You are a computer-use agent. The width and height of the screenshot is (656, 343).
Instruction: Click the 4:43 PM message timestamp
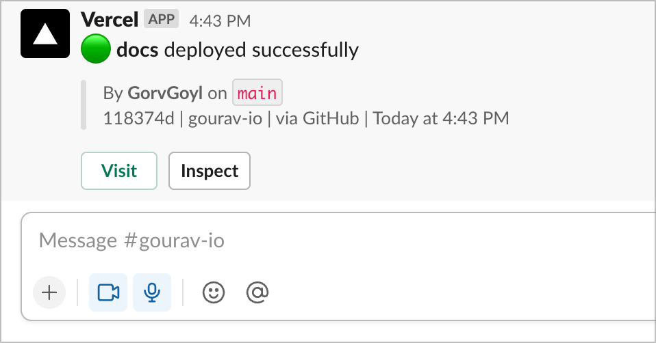click(220, 21)
